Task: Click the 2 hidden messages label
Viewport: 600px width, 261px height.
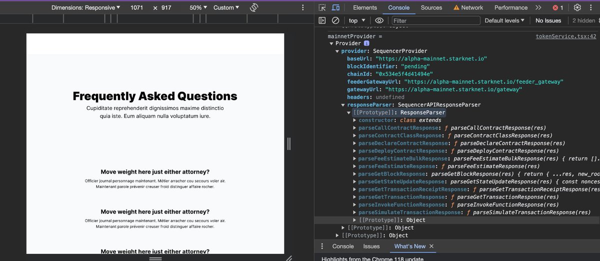Action: tap(583, 20)
